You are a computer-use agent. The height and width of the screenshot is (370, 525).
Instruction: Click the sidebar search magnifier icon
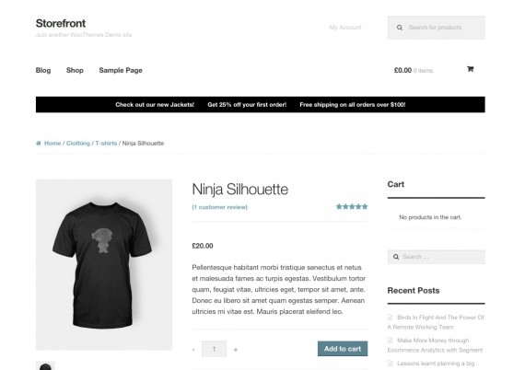tap(396, 257)
